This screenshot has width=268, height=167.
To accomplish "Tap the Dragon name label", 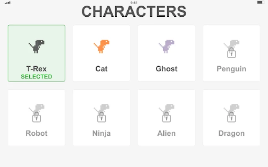I will [x=231, y=134].
